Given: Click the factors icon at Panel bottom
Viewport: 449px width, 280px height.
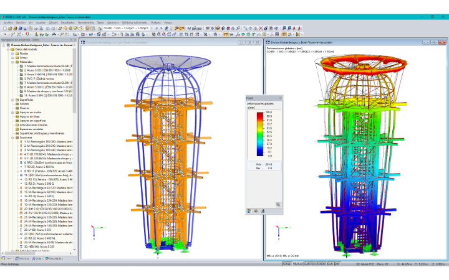Looking at the screenshot, I should click(x=256, y=211).
